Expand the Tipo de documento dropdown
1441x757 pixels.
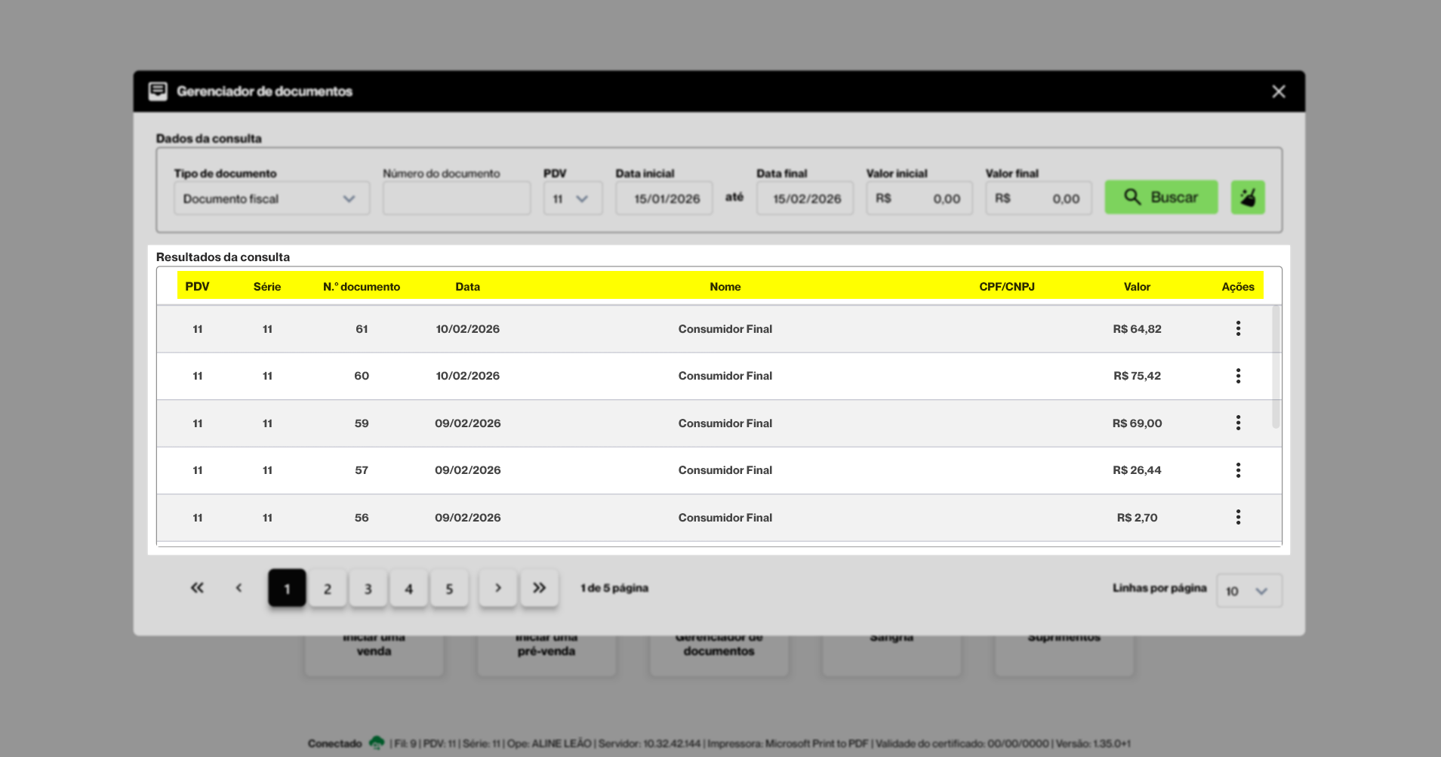pos(272,198)
